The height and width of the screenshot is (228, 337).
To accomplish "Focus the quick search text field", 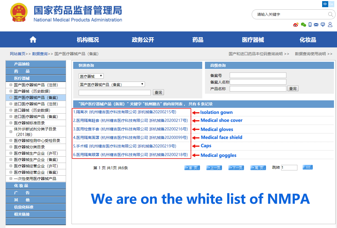I will click(x=115, y=93).
